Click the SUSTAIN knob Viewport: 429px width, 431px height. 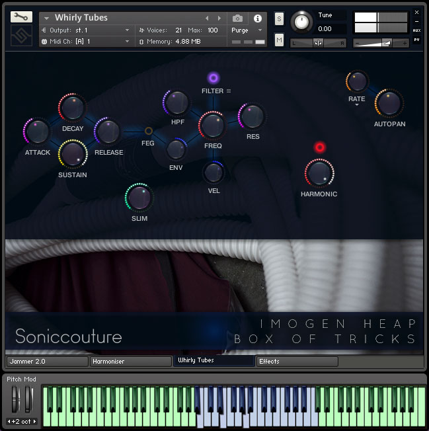click(x=73, y=154)
